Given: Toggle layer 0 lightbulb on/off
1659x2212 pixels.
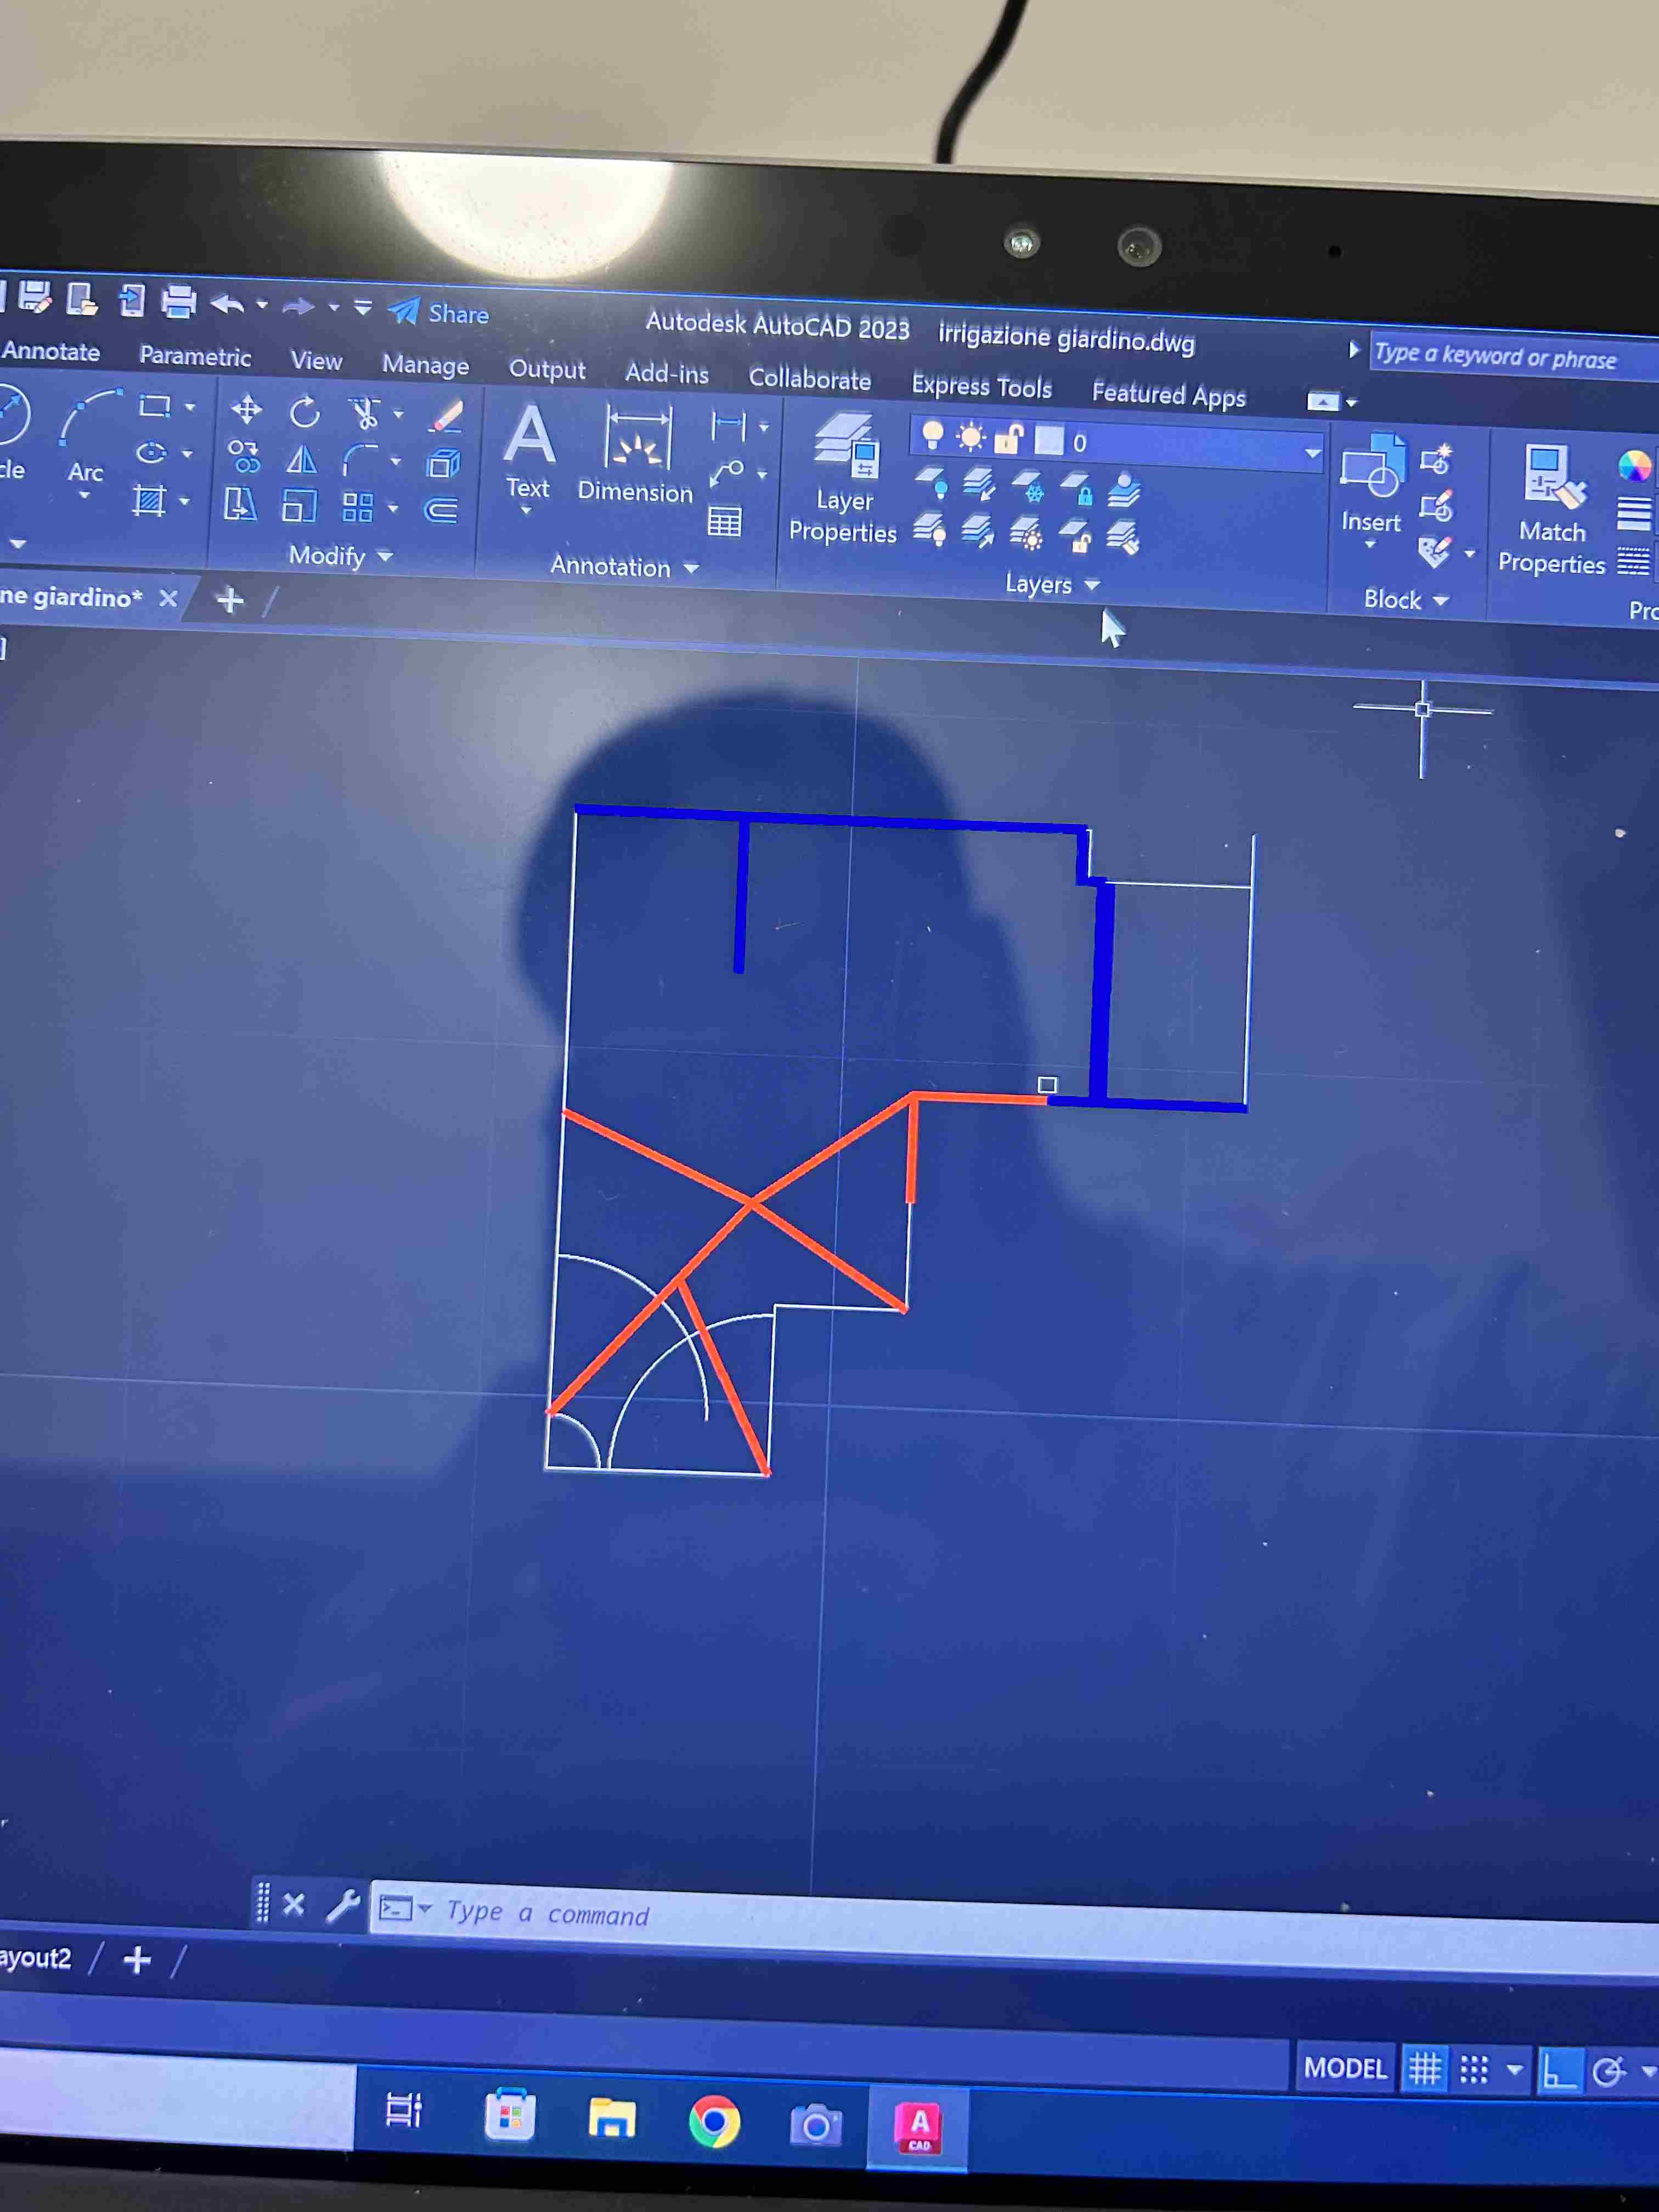Looking at the screenshot, I should pos(932,435).
